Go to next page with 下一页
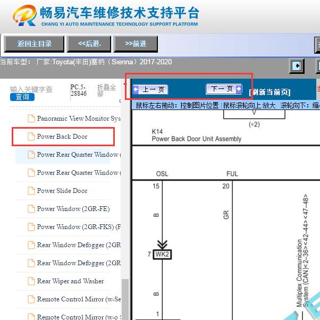Screen dimensions: 320x320 click(x=224, y=89)
